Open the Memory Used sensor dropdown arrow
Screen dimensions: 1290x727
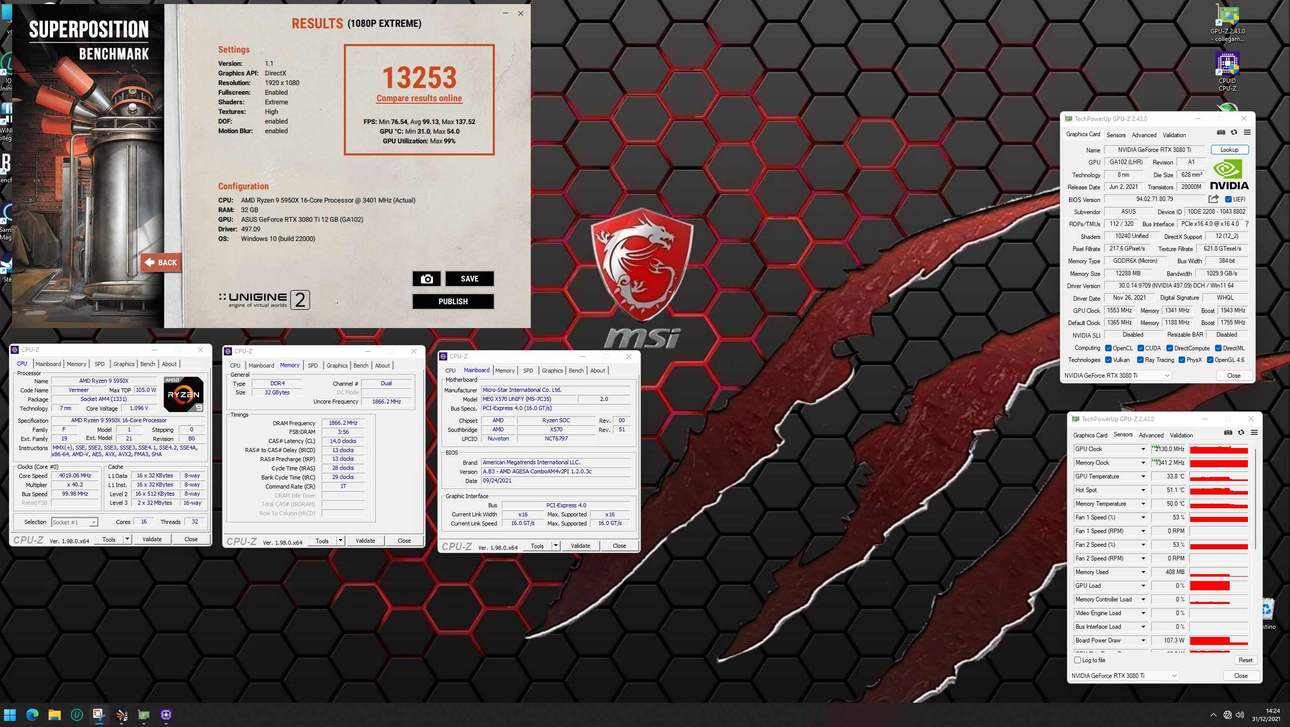click(1143, 572)
